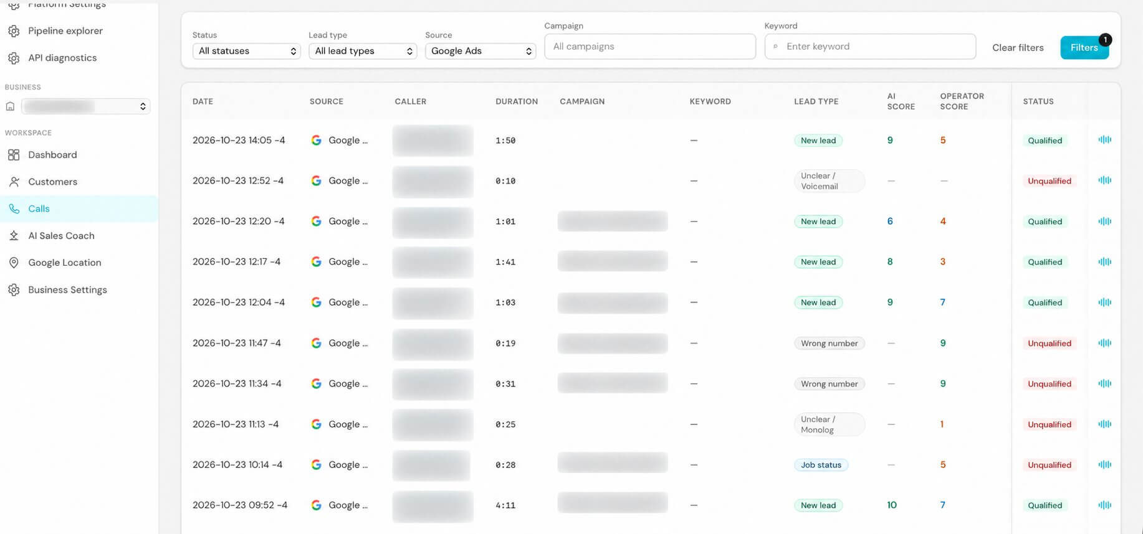Open Dashboard grid icon in sidebar
The width and height of the screenshot is (1143, 534).
click(x=14, y=155)
